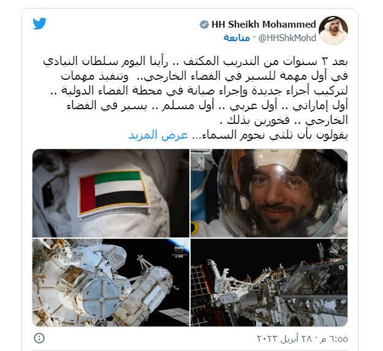Open the UAE flag patch photo
Image resolution: width=383 pixels, height=351 pixels.
111,193
